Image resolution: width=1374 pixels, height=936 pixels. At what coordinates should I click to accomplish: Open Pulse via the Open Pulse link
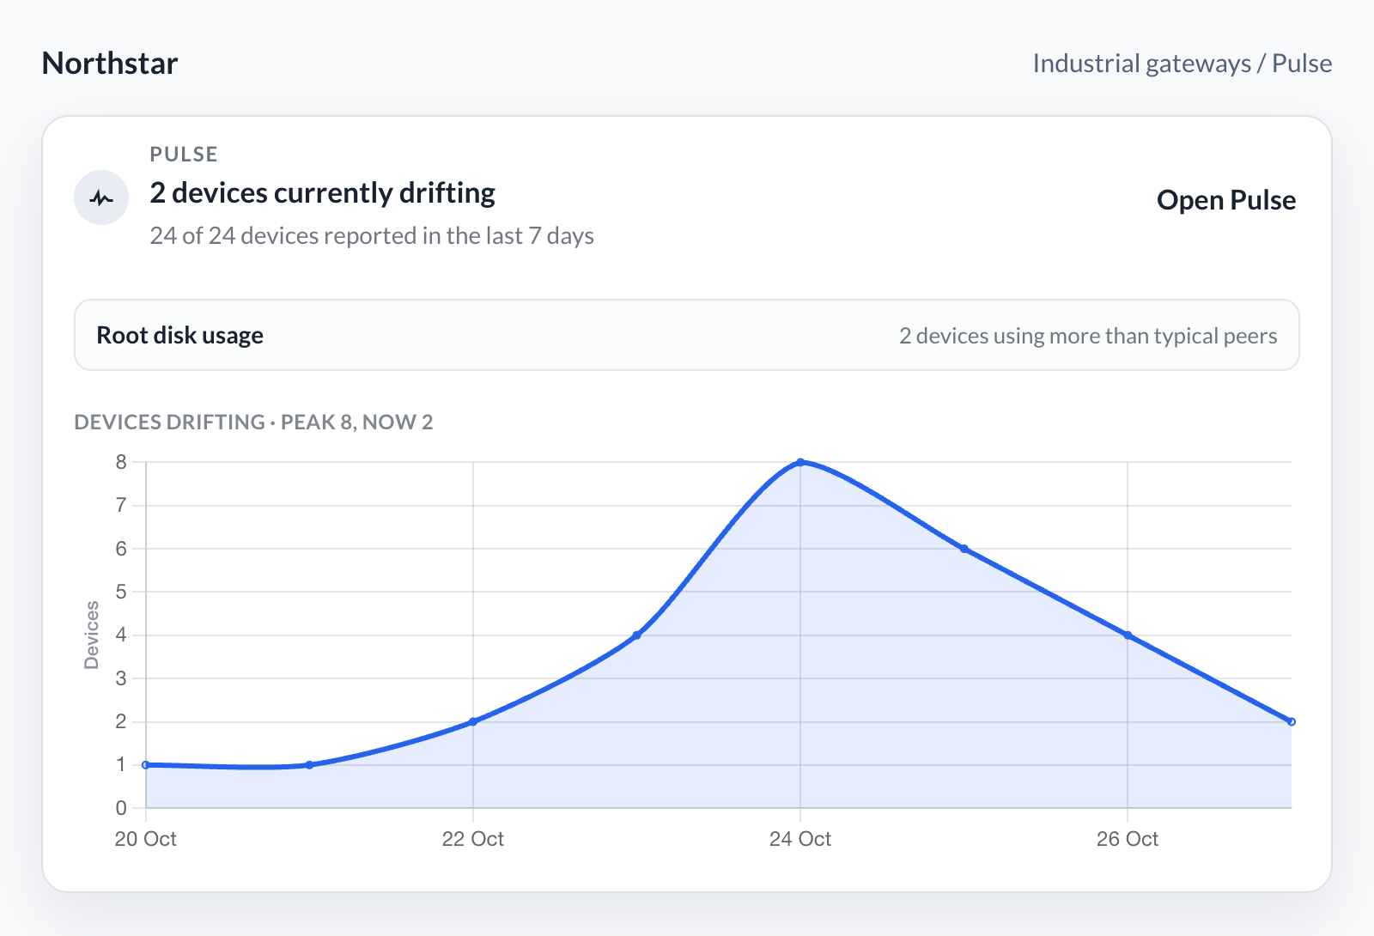(1226, 200)
